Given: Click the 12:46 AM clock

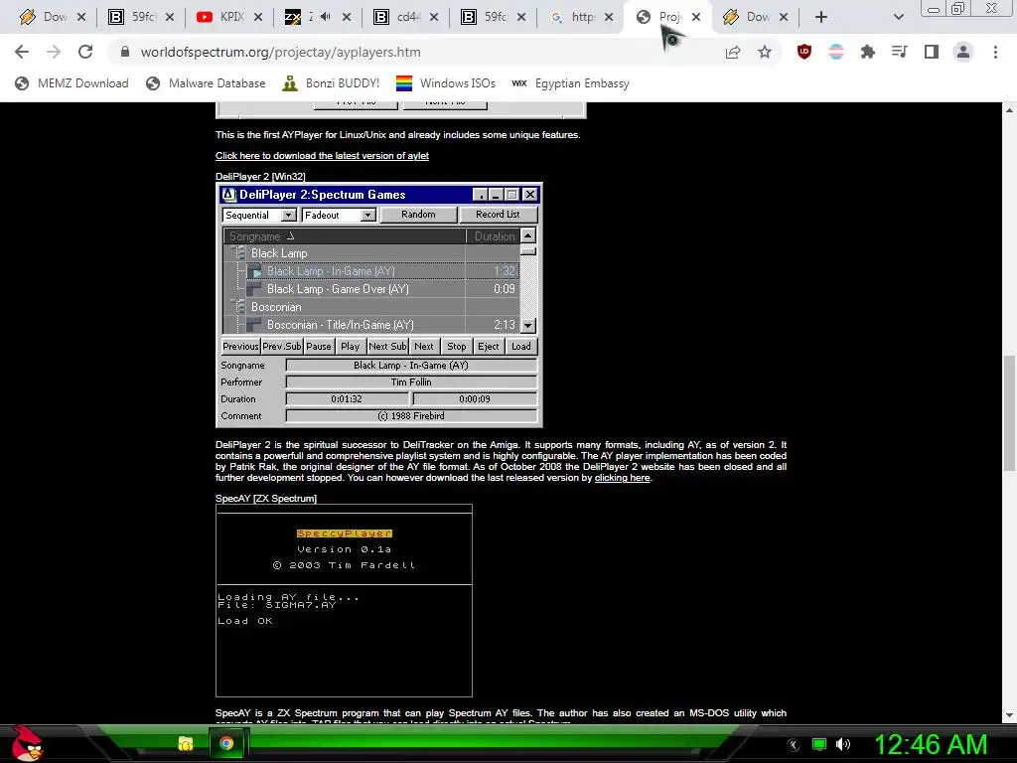Looking at the screenshot, I should pos(931,744).
